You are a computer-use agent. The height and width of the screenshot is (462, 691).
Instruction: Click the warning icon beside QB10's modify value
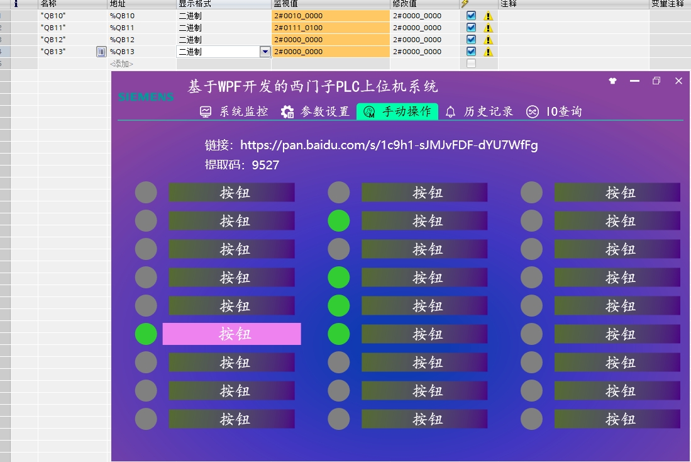489,16
